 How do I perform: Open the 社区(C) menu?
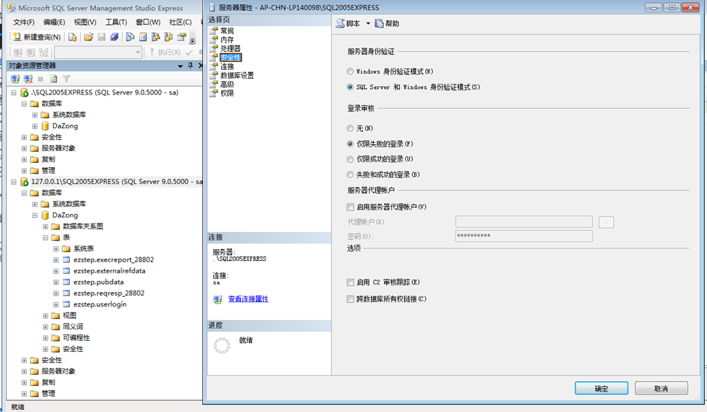coord(180,22)
